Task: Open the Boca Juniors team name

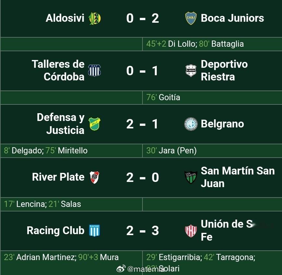Action: pos(232,18)
